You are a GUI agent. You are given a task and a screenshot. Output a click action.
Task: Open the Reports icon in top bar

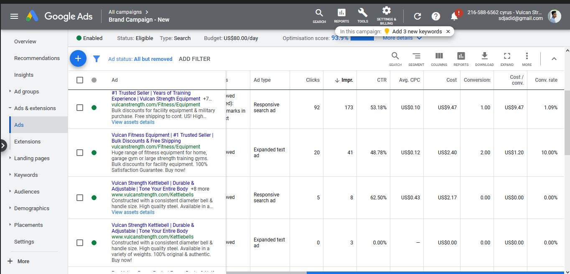pyautogui.click(x=341, y=16)
